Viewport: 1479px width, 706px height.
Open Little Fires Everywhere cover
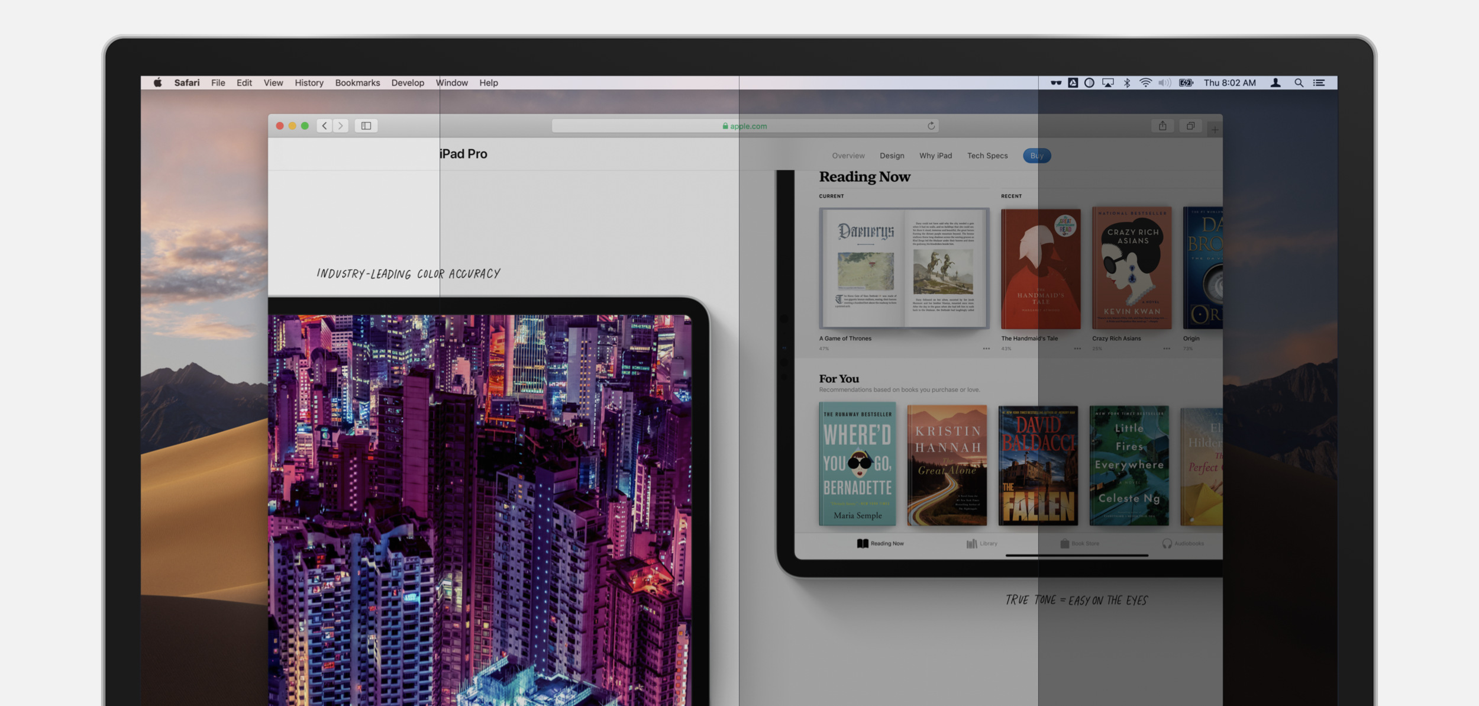coord(1129,466)
